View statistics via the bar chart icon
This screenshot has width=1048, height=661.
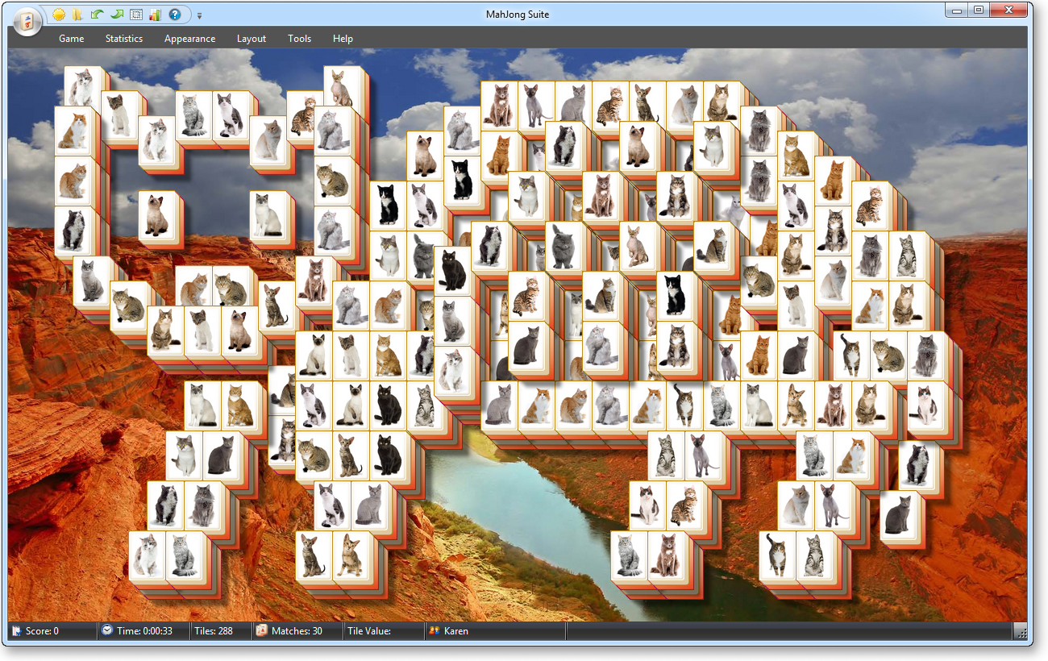(x=155, y=15)
